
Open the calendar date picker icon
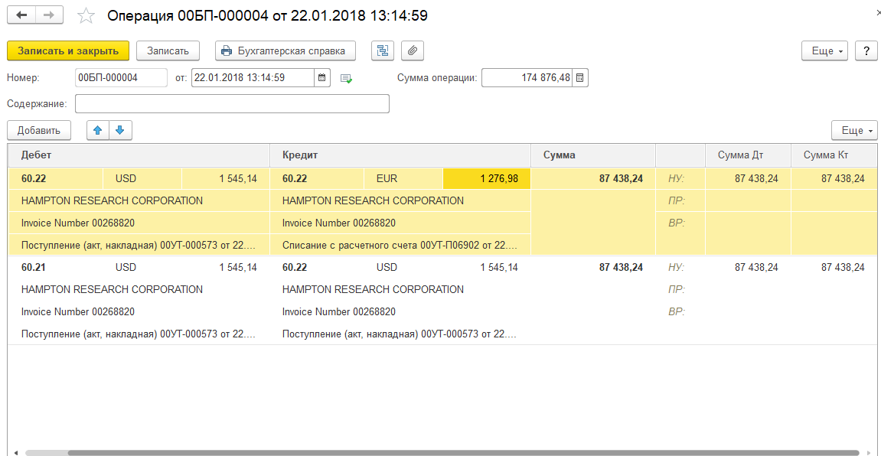(x=322, y=78)
